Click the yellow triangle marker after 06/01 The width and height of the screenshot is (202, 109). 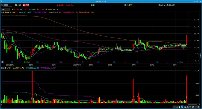click(x=183, y=63)
